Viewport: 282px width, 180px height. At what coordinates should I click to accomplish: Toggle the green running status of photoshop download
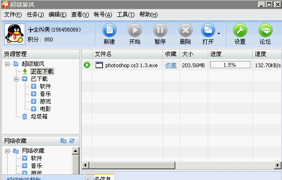click(87, 65)
